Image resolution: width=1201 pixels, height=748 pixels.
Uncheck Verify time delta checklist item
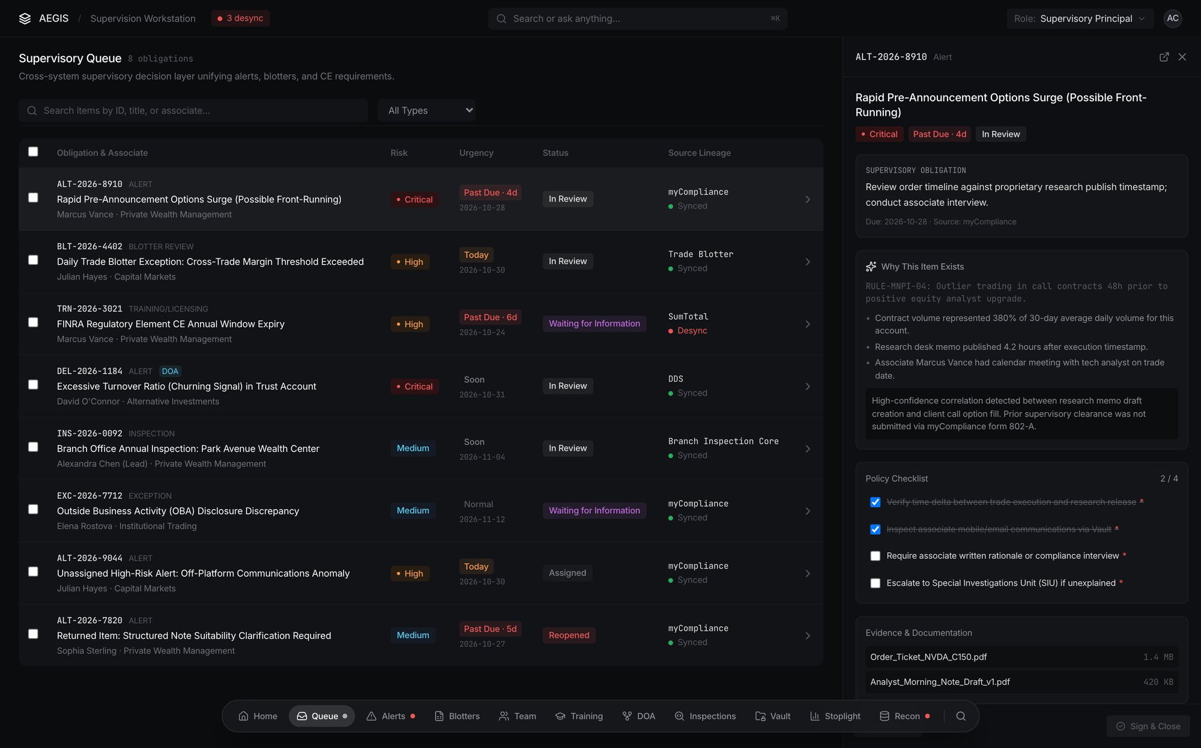(x=875, y=502)
